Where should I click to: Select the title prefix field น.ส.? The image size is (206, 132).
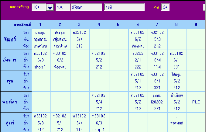(x=63, y=7)
